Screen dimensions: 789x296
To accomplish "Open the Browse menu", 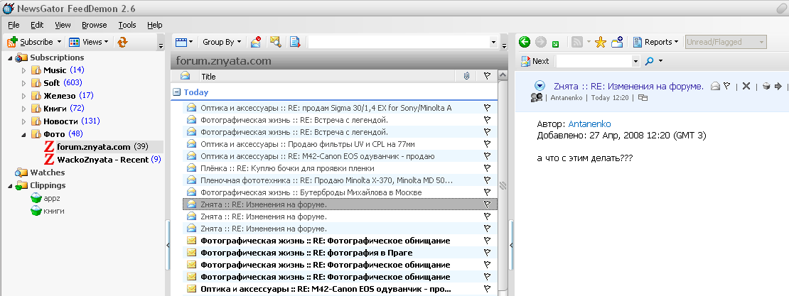I will pos(95,25).
